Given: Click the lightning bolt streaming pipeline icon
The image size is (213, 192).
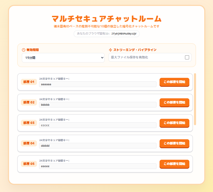Looking at the screenshot, I should pos(110,50).
